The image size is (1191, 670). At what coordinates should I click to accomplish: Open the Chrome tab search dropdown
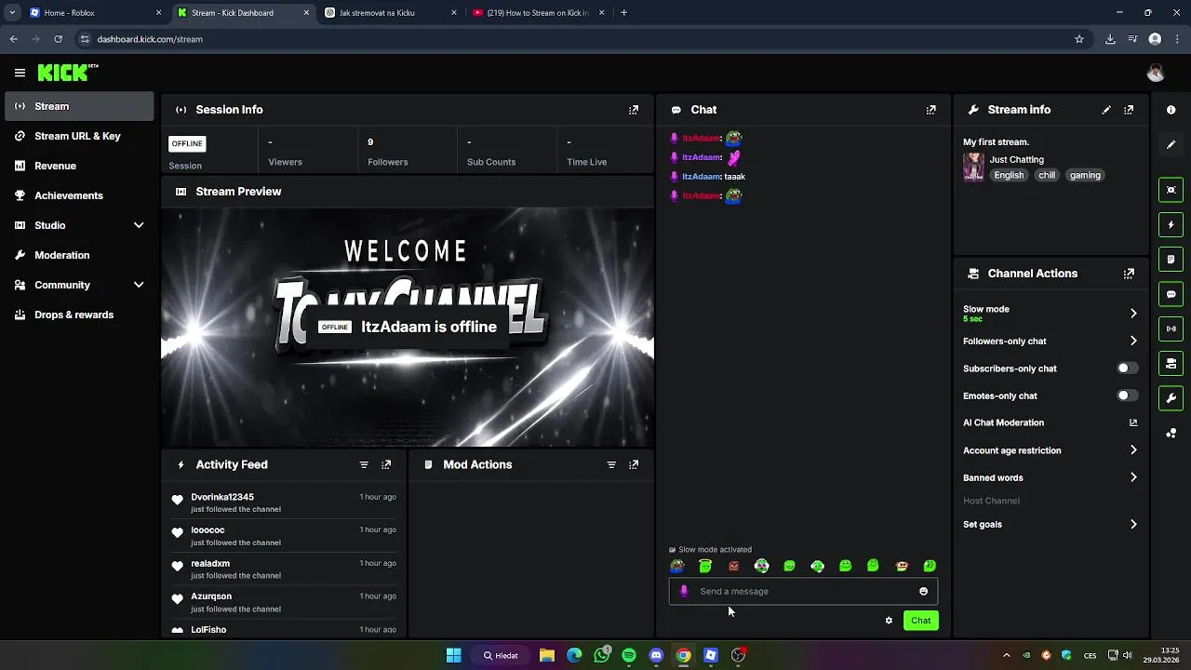pyautogui.click(x=12, y=13)
